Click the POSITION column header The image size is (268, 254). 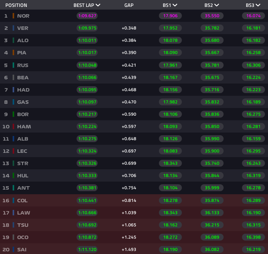(x=16, y=5)
